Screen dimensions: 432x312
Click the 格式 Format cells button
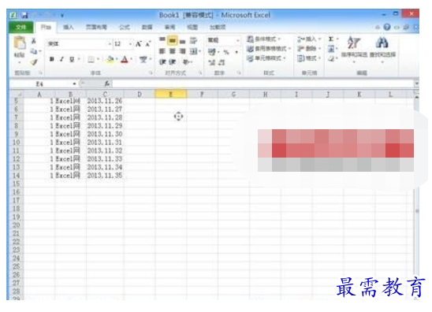[x=309, y=58]
